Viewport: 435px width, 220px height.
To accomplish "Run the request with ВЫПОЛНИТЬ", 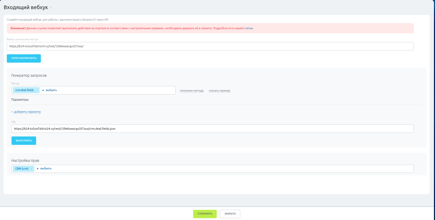I will pyautogui.click(x=24, y=141).
